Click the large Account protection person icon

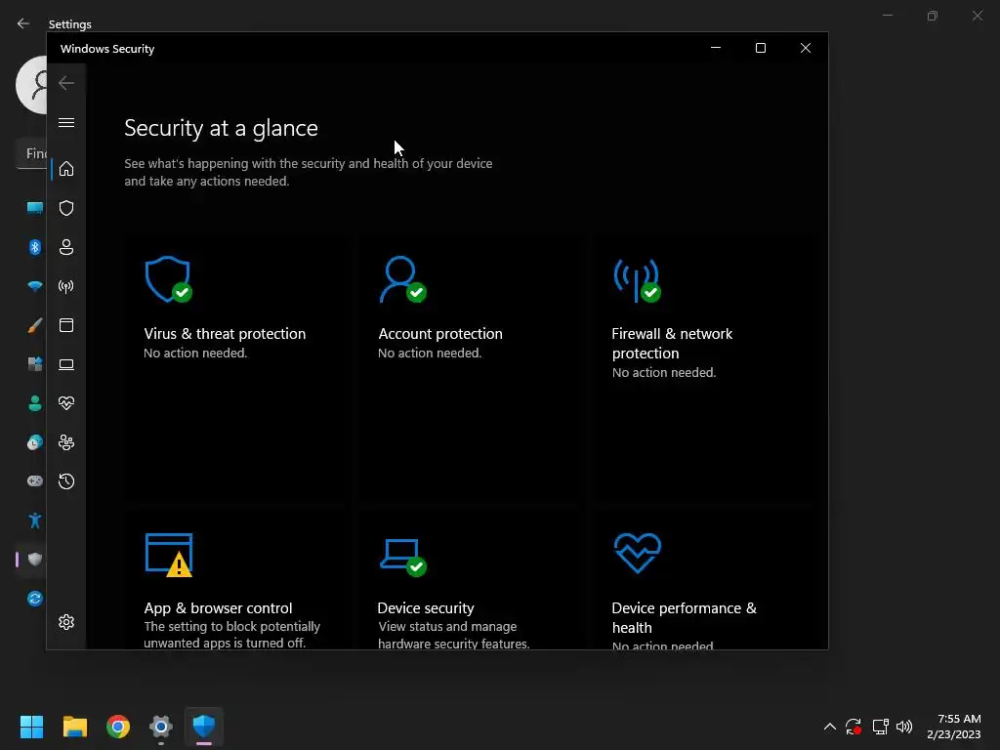point(402,278)
